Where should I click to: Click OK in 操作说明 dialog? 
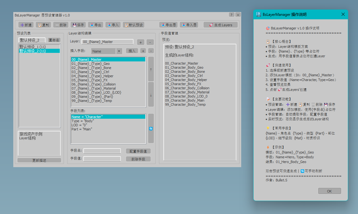tap(330, 191)
